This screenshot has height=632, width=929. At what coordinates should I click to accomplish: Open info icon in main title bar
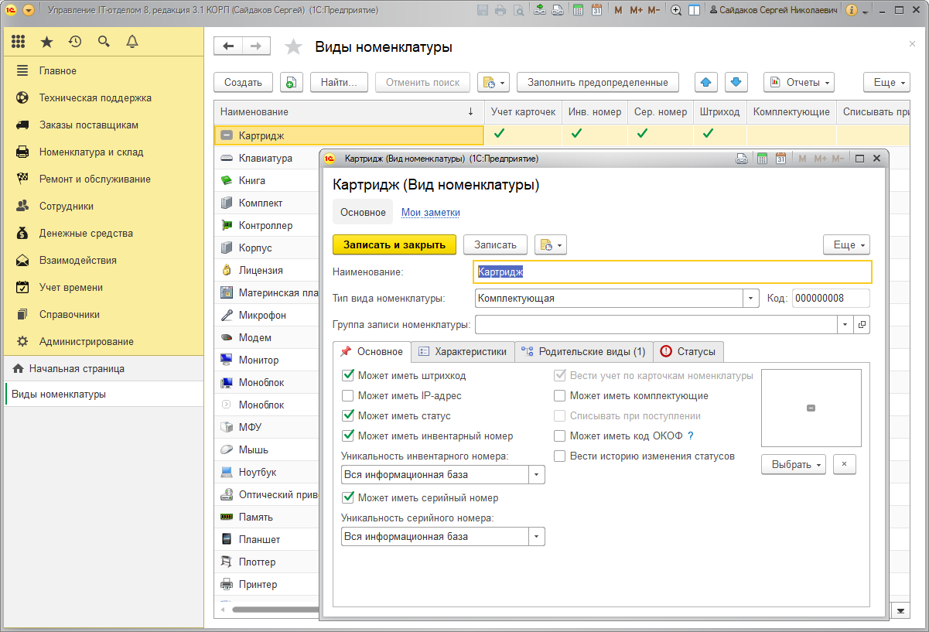click(852, 10)
